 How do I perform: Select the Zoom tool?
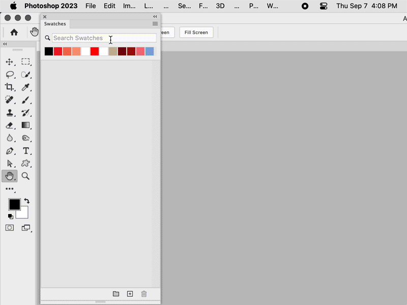tap(25, 176)
